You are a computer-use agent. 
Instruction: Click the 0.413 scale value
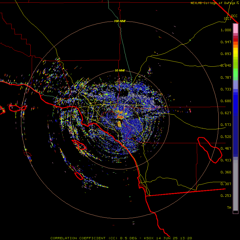(226, 160)
